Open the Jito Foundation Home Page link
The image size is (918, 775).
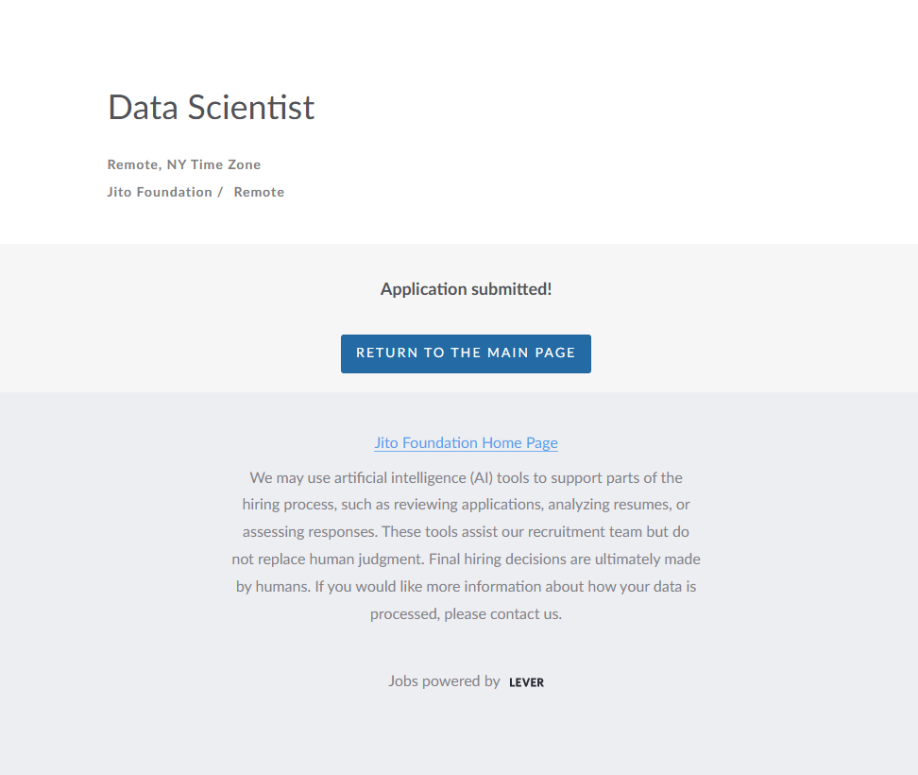pyautogui.click(x=466, y=442)
